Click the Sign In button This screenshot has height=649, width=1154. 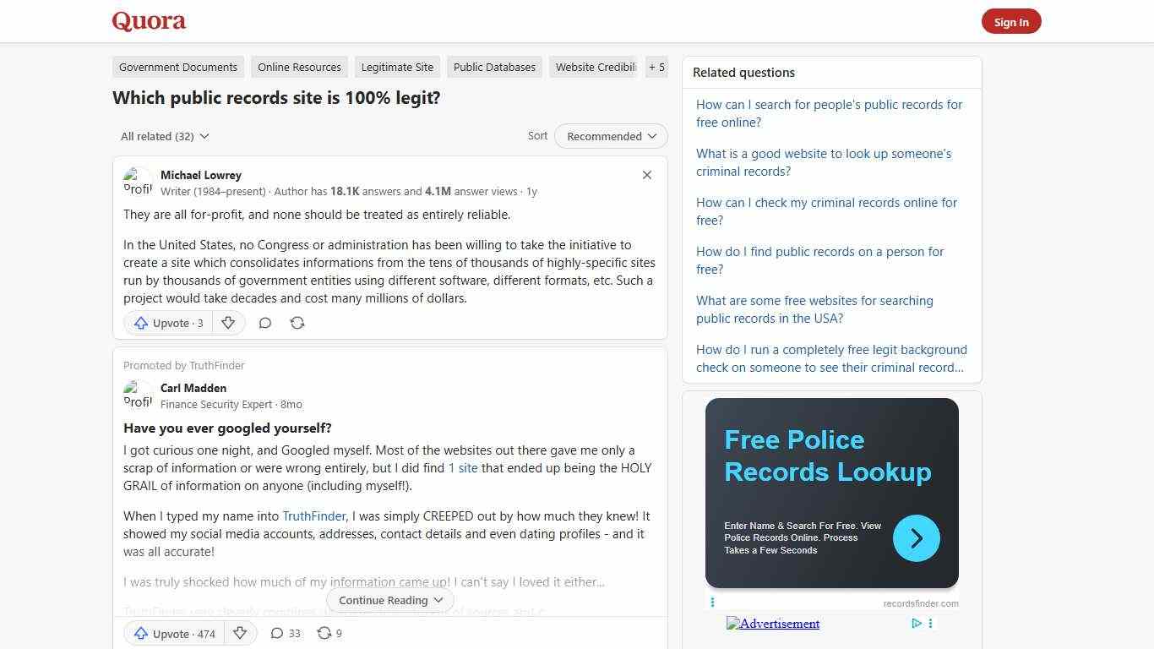coord(1011,21)
